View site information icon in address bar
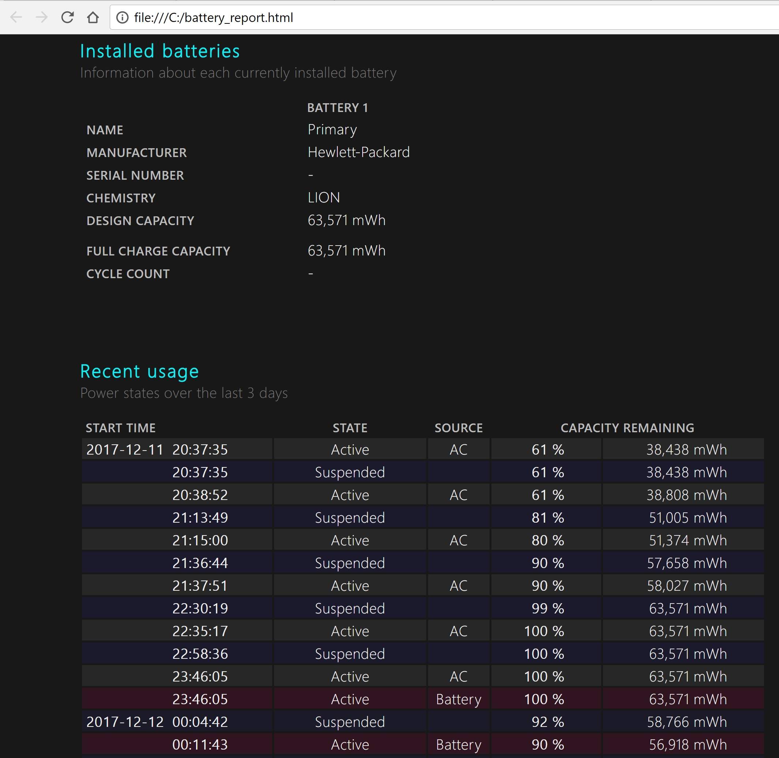 pos(122,18)
